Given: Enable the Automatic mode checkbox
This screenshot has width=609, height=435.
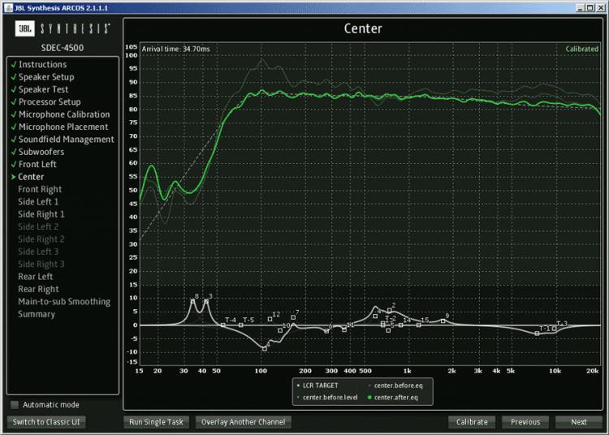Looking at the screenshot, I should [14, 405].
